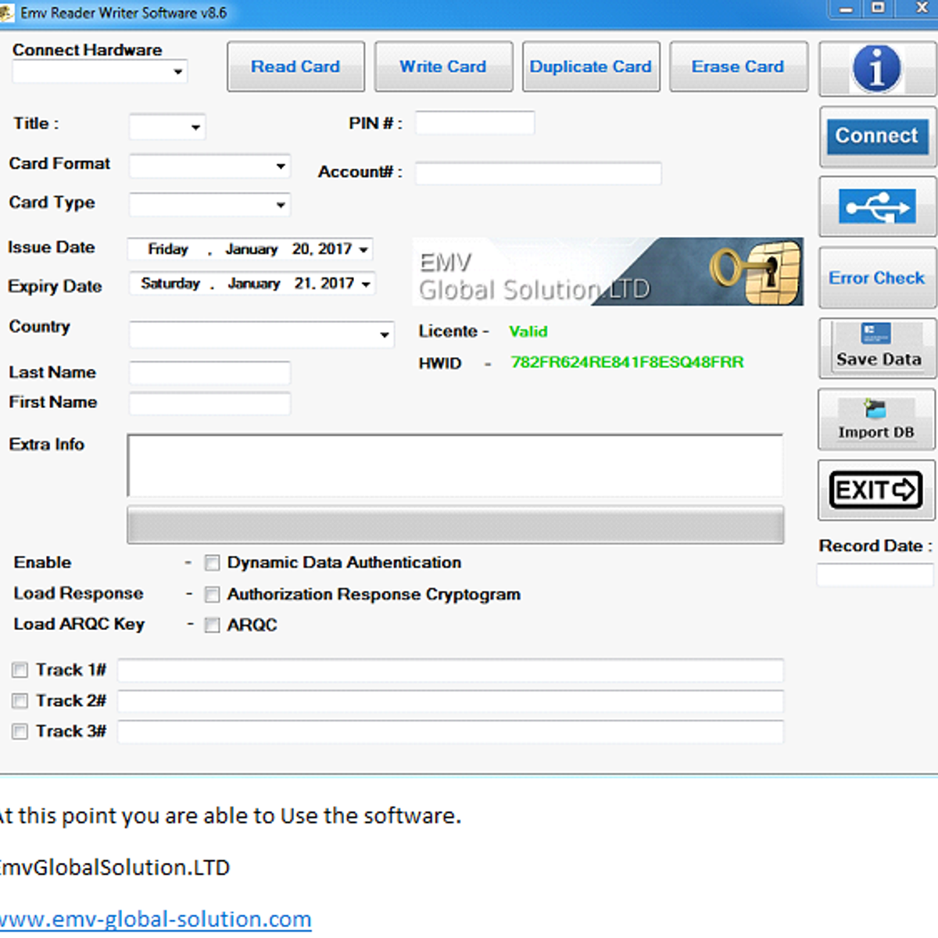This screenshot has width=938, height=938.
Task: Click the Import DB icon button
Action: 875,420
